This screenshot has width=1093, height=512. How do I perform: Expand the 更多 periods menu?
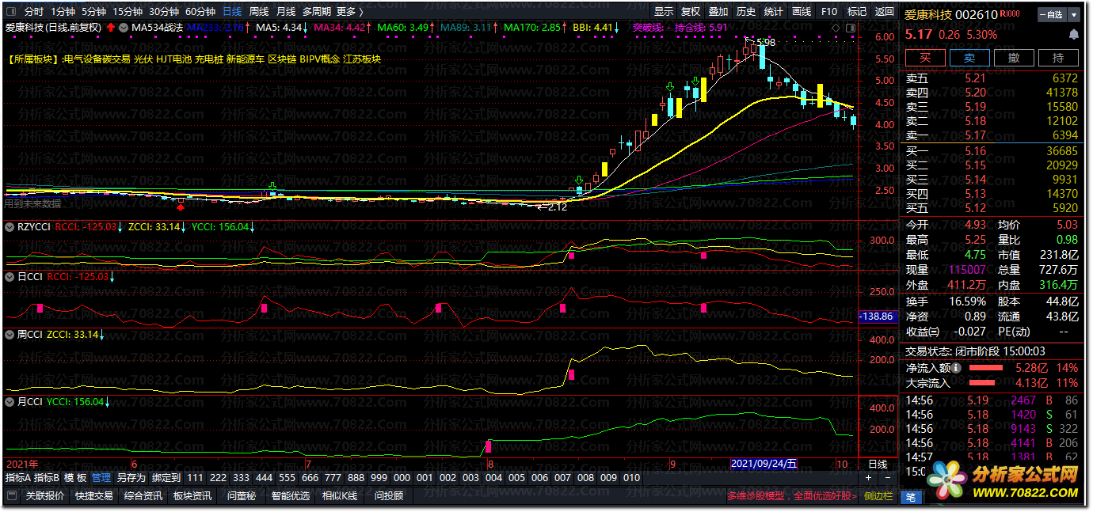(x=350, y=12)
